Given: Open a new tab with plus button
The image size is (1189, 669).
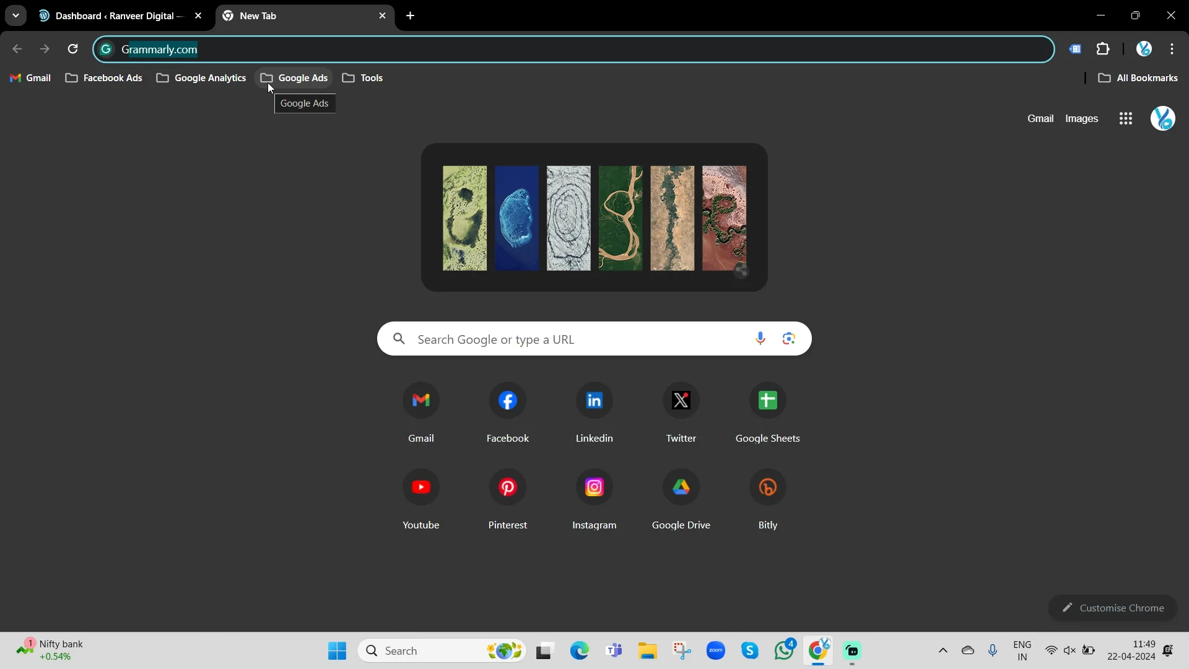Looking at the screenshot, I should point(411,16).
